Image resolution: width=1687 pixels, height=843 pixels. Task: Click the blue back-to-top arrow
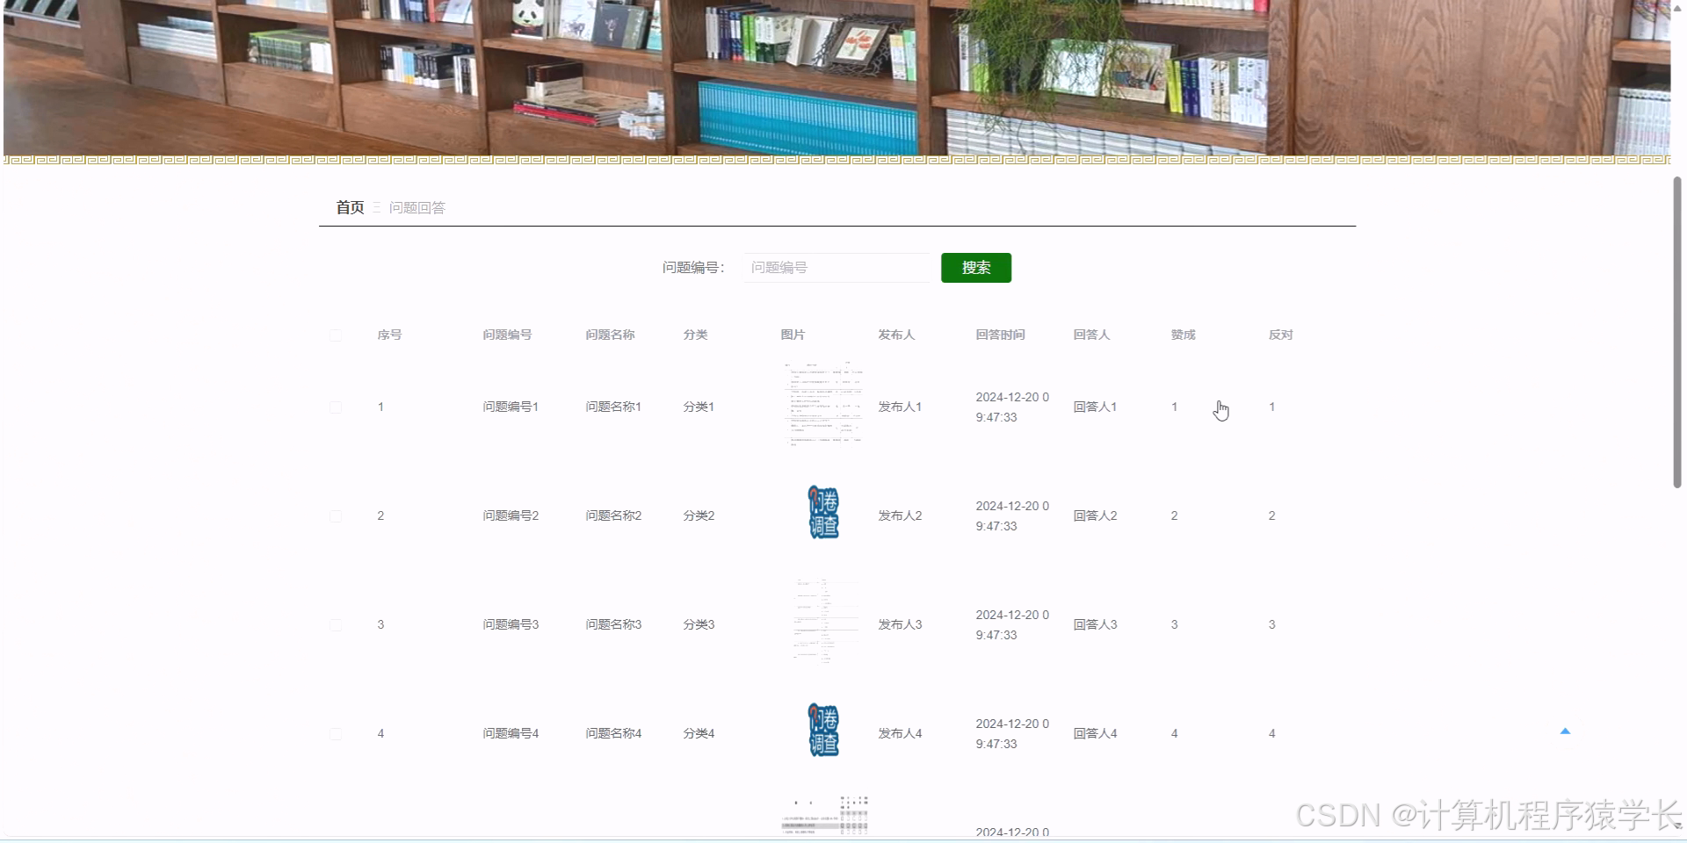pyautogui.click(x=1565, y=730)
